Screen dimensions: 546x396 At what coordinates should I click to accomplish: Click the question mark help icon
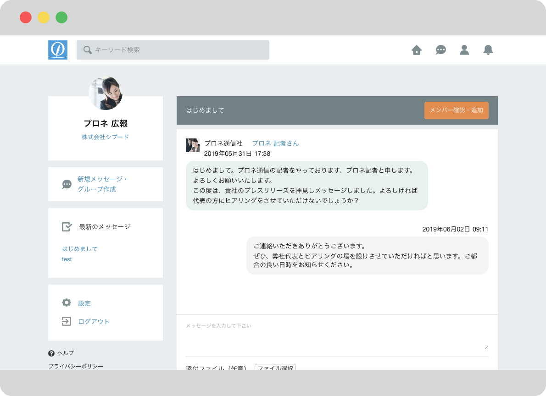coord(51,353)
